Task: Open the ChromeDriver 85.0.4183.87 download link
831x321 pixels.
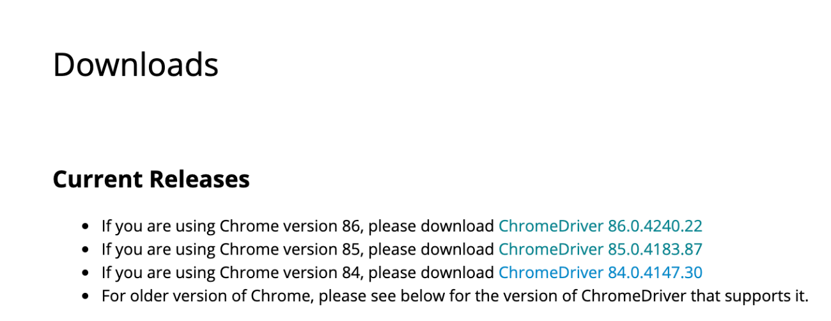Action: point(600,249)
